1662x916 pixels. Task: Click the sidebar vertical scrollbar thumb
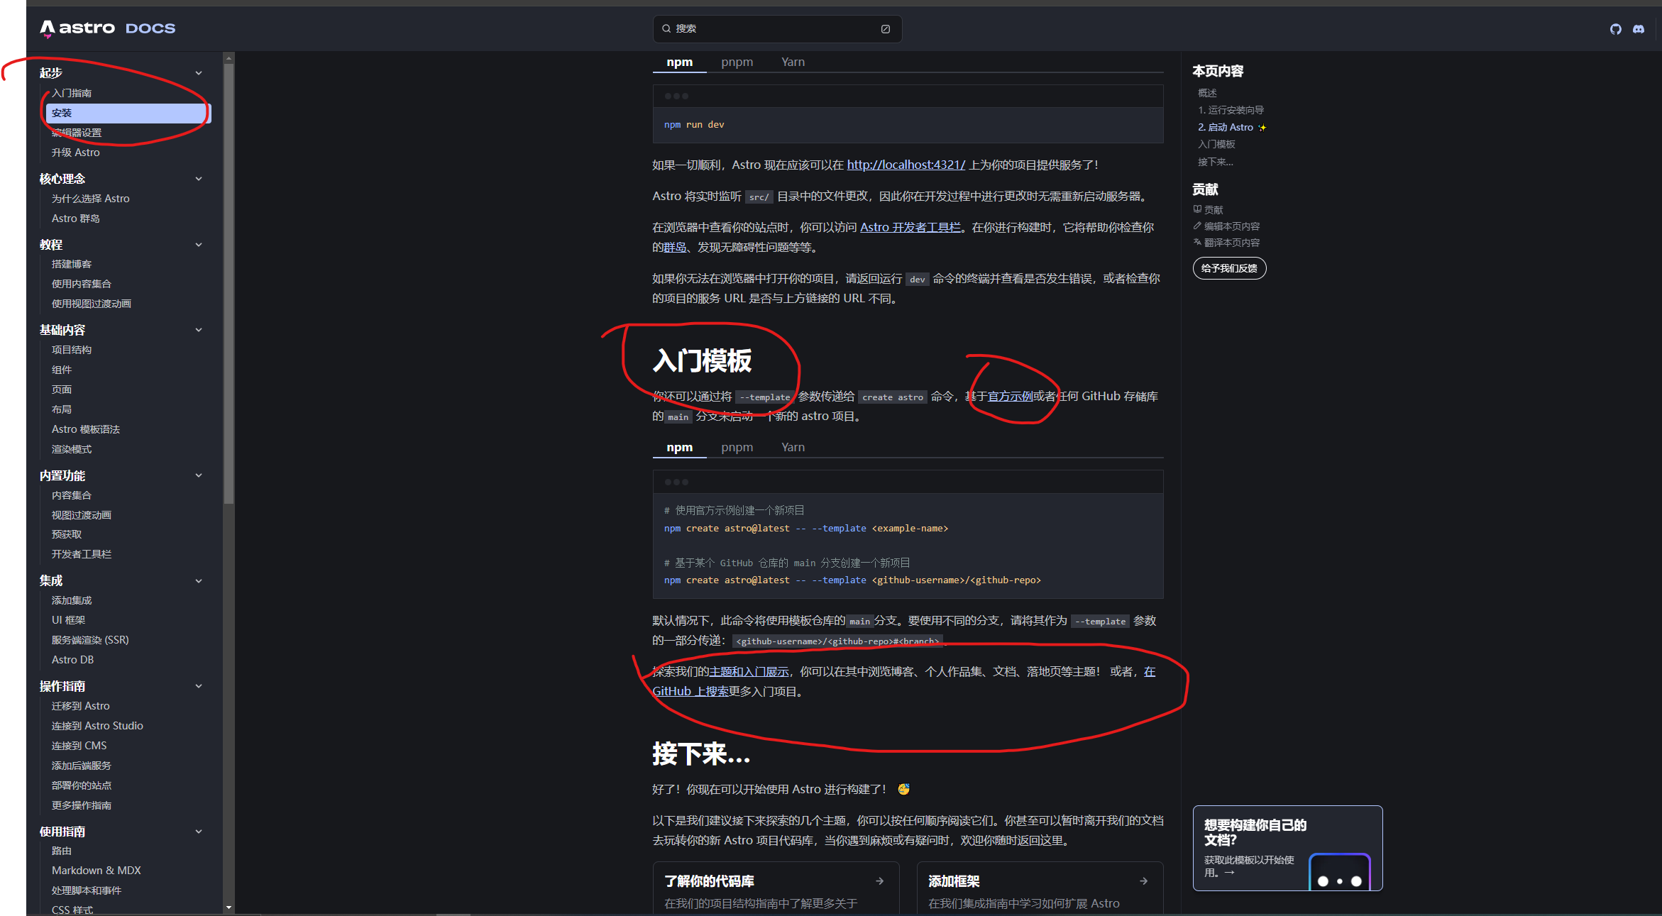point(229,284)
